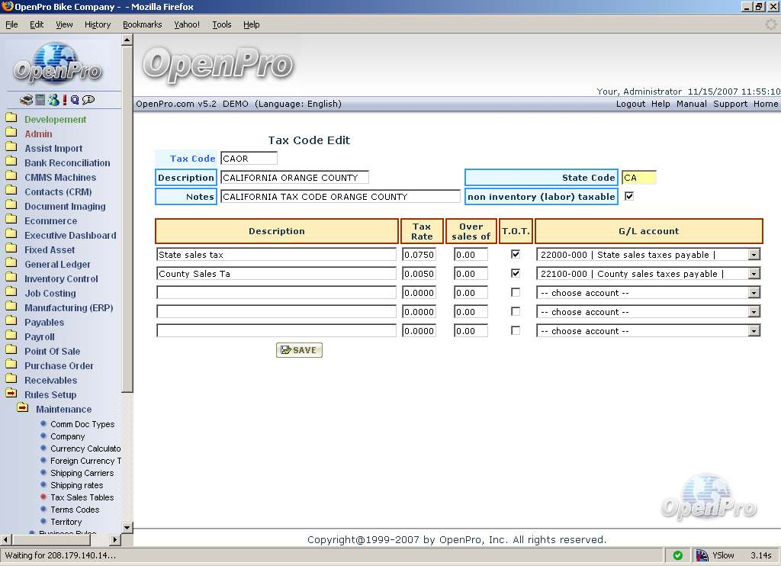Image resolution: width=781 pixels, height=566 pixels.
Task: Click the blue Q icon in the sidebar
Action: click(75, 100)
